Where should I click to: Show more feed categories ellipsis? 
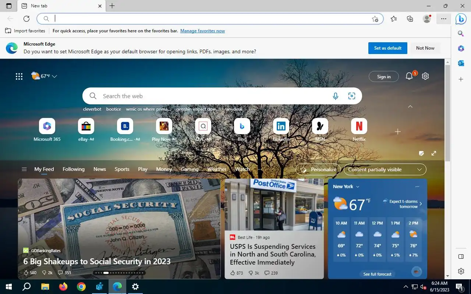260,169
